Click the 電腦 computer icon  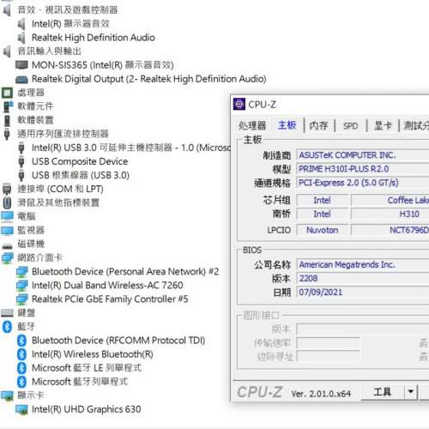point(7,216)
